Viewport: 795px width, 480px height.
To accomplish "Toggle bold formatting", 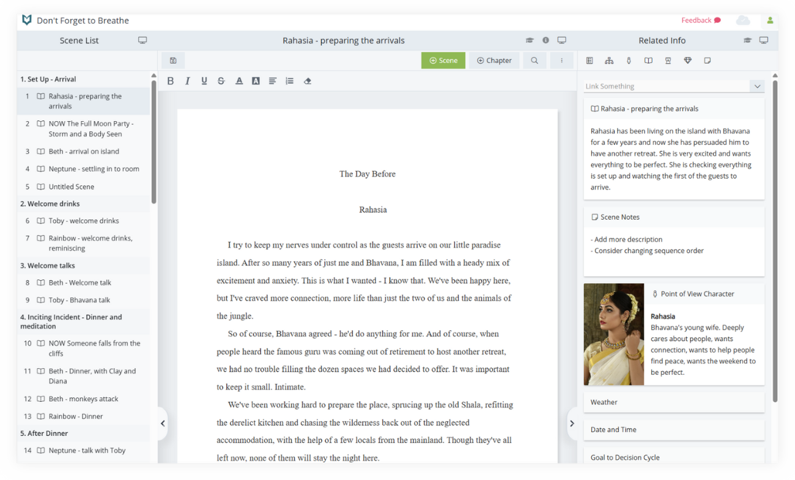I will [x=171, y=81].
